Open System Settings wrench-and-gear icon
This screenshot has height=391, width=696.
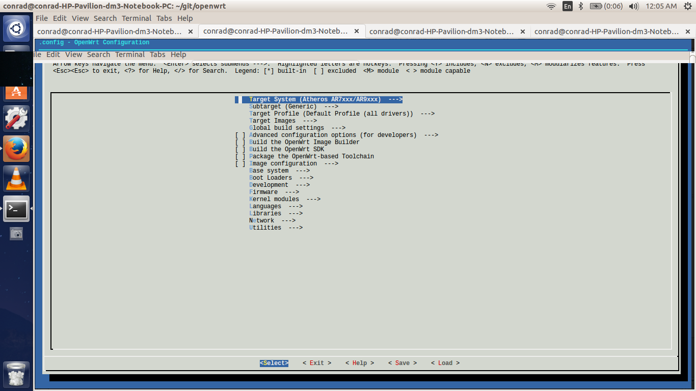click(x=16, y=119)
